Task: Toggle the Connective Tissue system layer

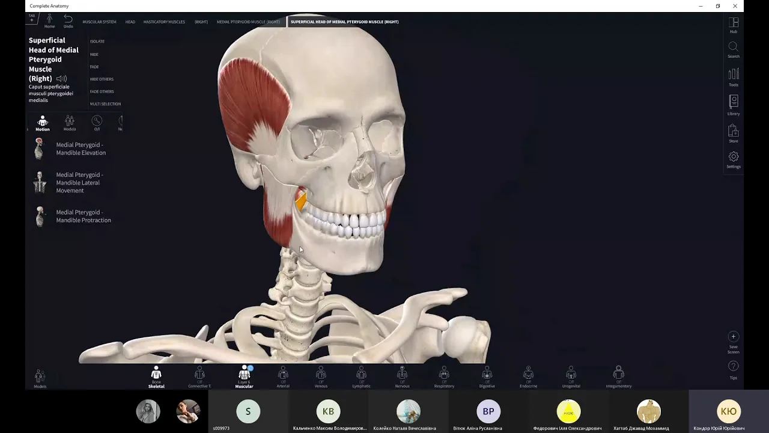Action: pos(199,377)
